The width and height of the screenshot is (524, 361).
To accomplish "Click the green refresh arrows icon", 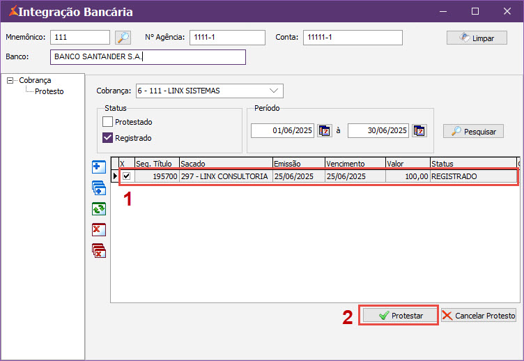I will click(x=99, y=209).
